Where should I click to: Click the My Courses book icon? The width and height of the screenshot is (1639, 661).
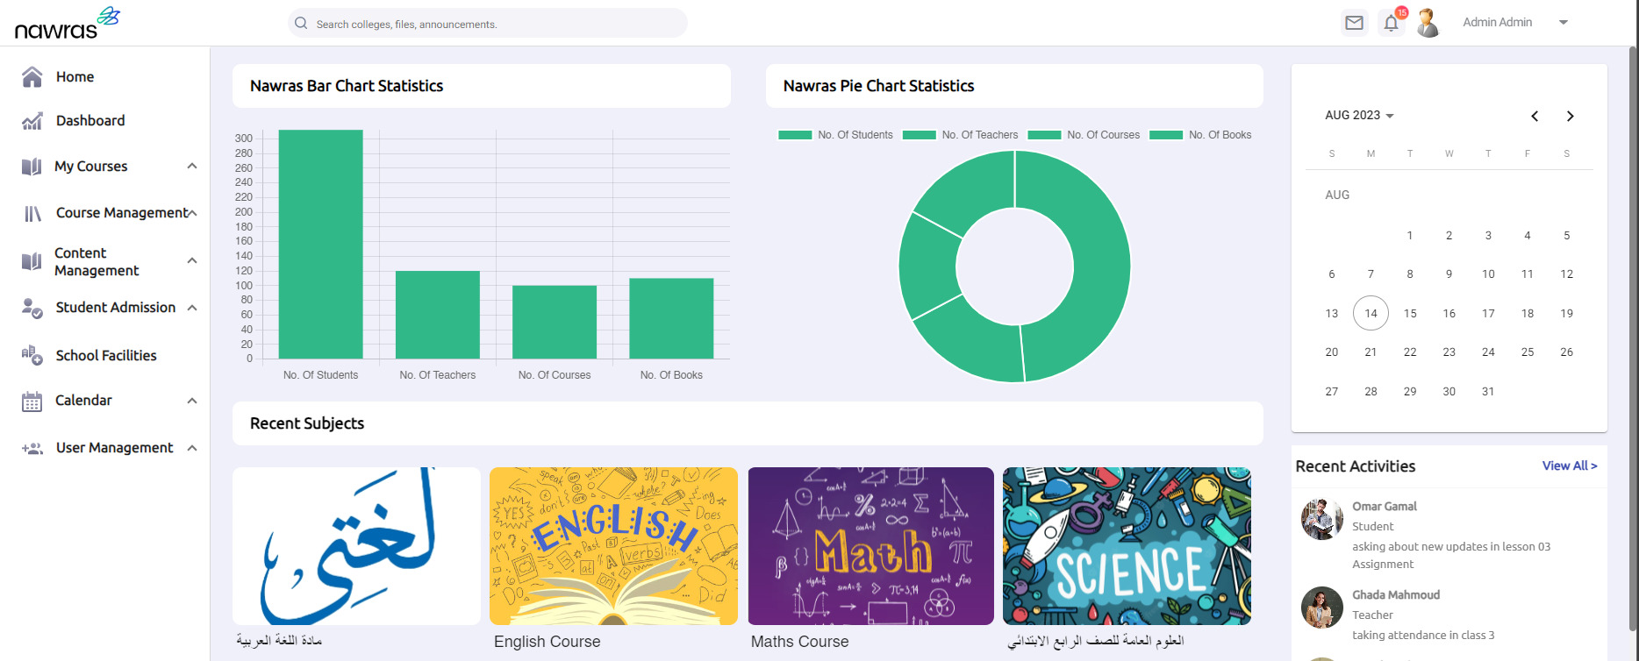pos(32,167)
